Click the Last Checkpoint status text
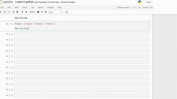This screenshot has width=177, height=99. click(x=47, y=2)
